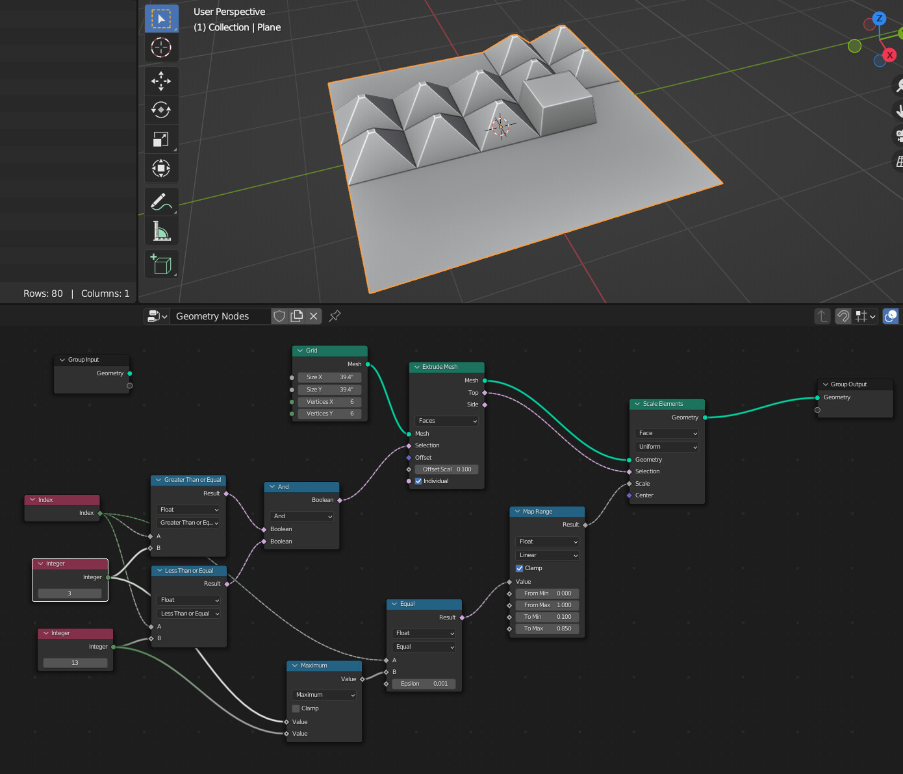Image resolution: width=903 pixels, height=774 pixels.
Task: Unlink the node tree with the X button
Action: click(314, 316)
